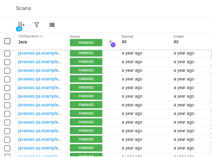This screenshot has height=157, width=212.
Task: Click the green FINISHED badge in the last full row
Action: (86, 148)
